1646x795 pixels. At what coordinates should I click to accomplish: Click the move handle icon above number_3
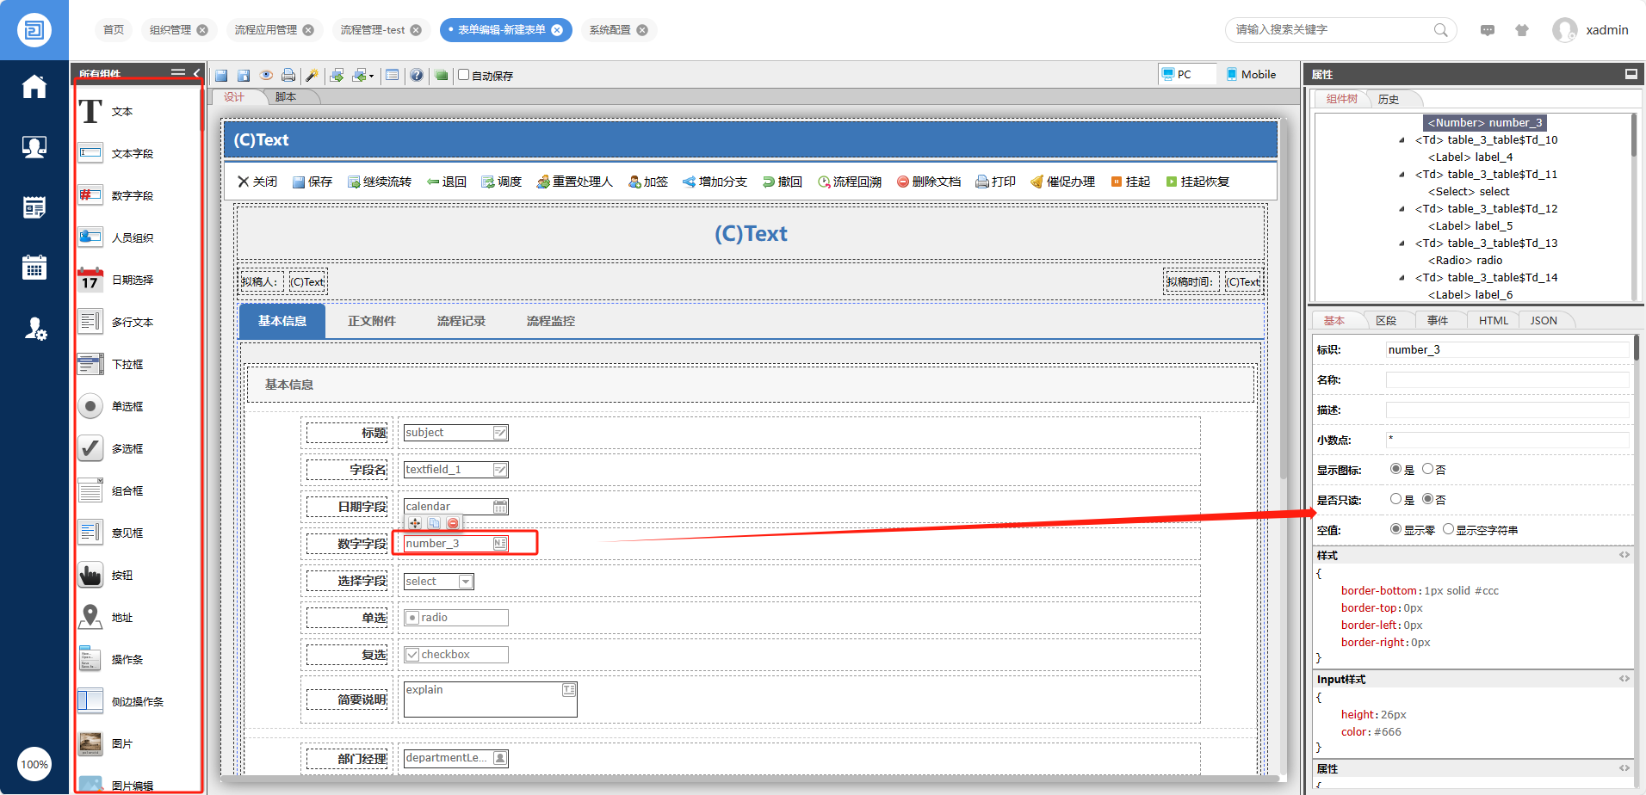pos(415,523)
